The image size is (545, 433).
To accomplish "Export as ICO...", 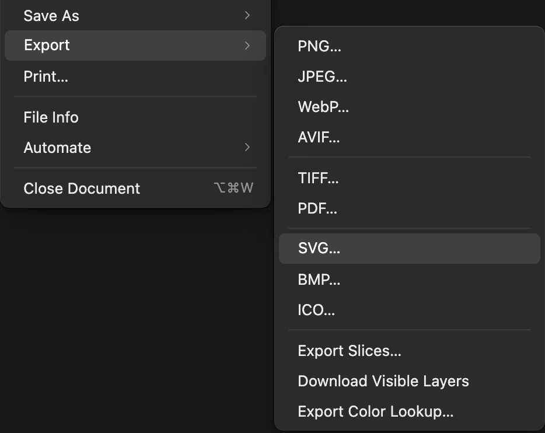I will (x=410, y=310).
